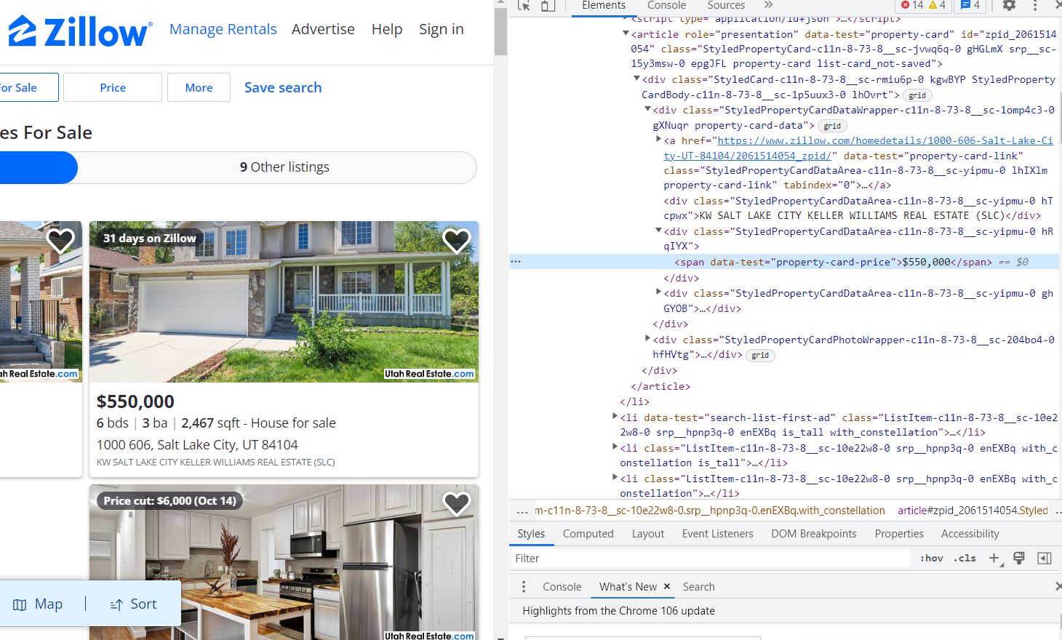Expand the search-list-first-ad li node
This screenshot has height=640, width=1062.
tap(615, 417)
